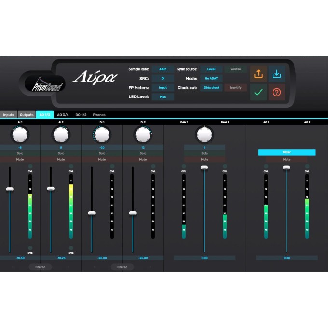This screenshot has width=328, height=328.
Task: Switch to the Inputs tab
Action: point(8,115)
